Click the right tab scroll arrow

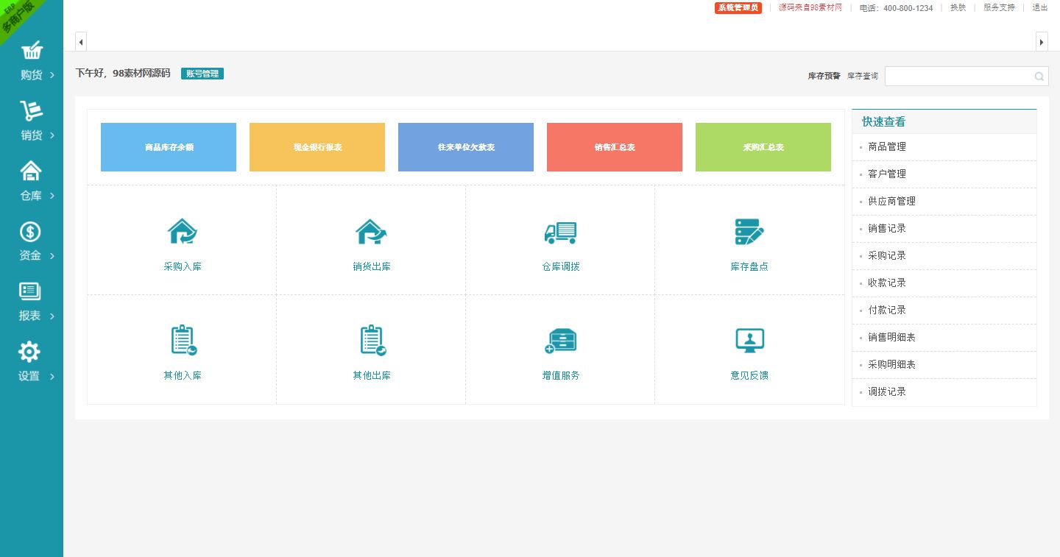1042,42
